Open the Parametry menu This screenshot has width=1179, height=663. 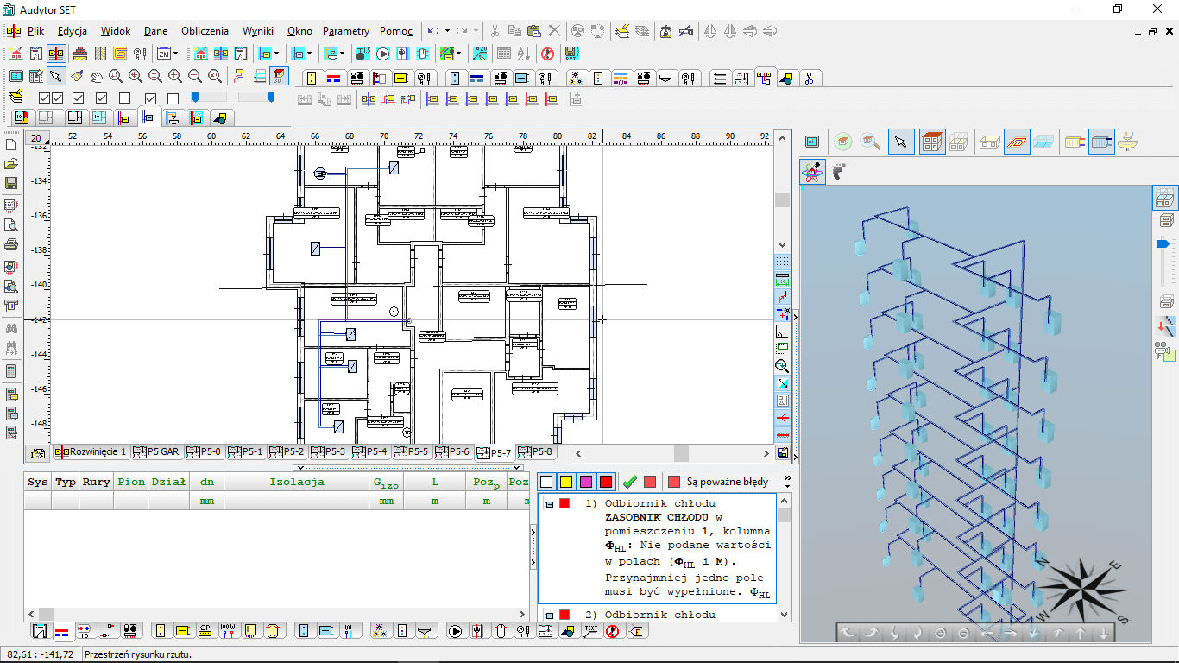(346, 31)
